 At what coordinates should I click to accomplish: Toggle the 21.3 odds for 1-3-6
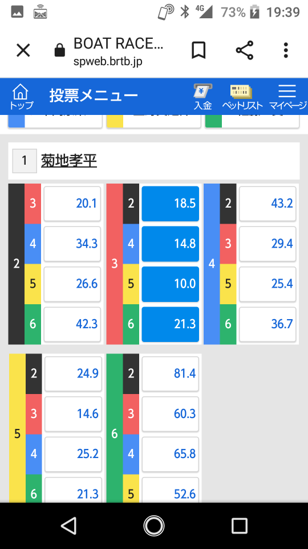click(x=171, y=324)
